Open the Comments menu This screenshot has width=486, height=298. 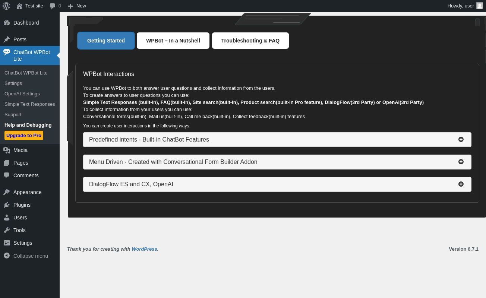click(30, 175)
